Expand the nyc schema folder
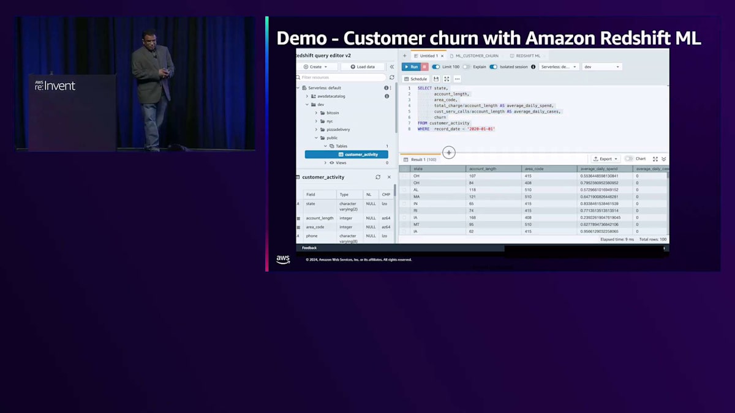The height and width of the screenshot is (413, 735). tap(316, 121)
